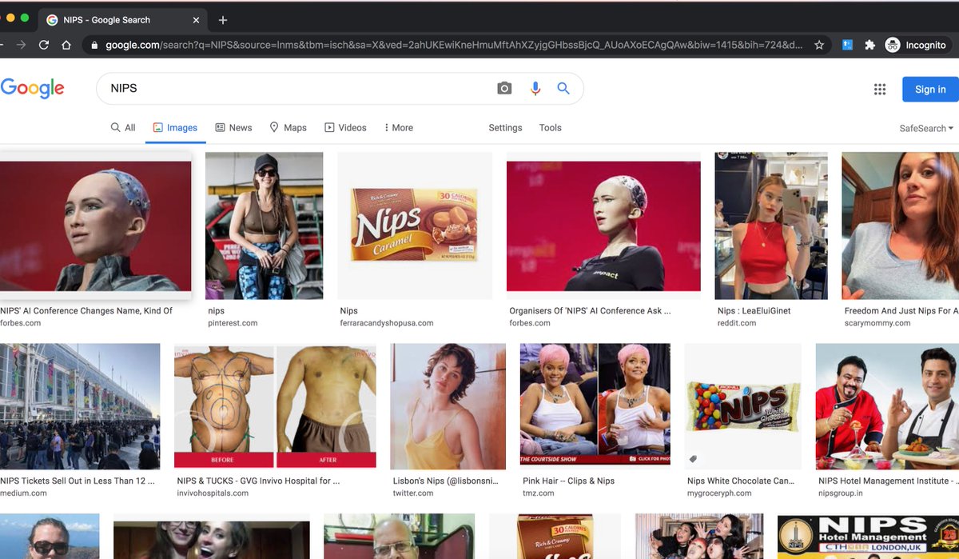
Task: Open the NIPS Hotel Management London banner image
Action: (868, 537)
